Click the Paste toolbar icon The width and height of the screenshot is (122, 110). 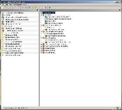coord(19,8)
